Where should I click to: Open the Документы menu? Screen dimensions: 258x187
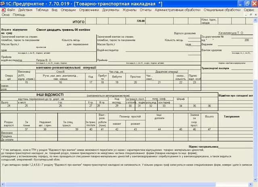click(110, 10)
